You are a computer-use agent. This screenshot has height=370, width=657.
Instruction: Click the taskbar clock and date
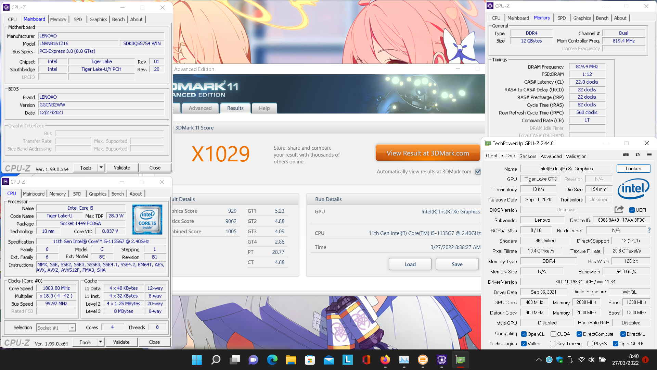tap(625, 360)
